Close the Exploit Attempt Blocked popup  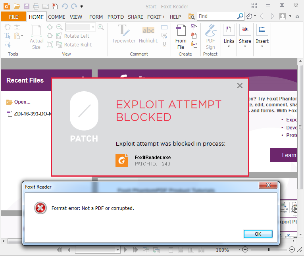coord(240,85)
